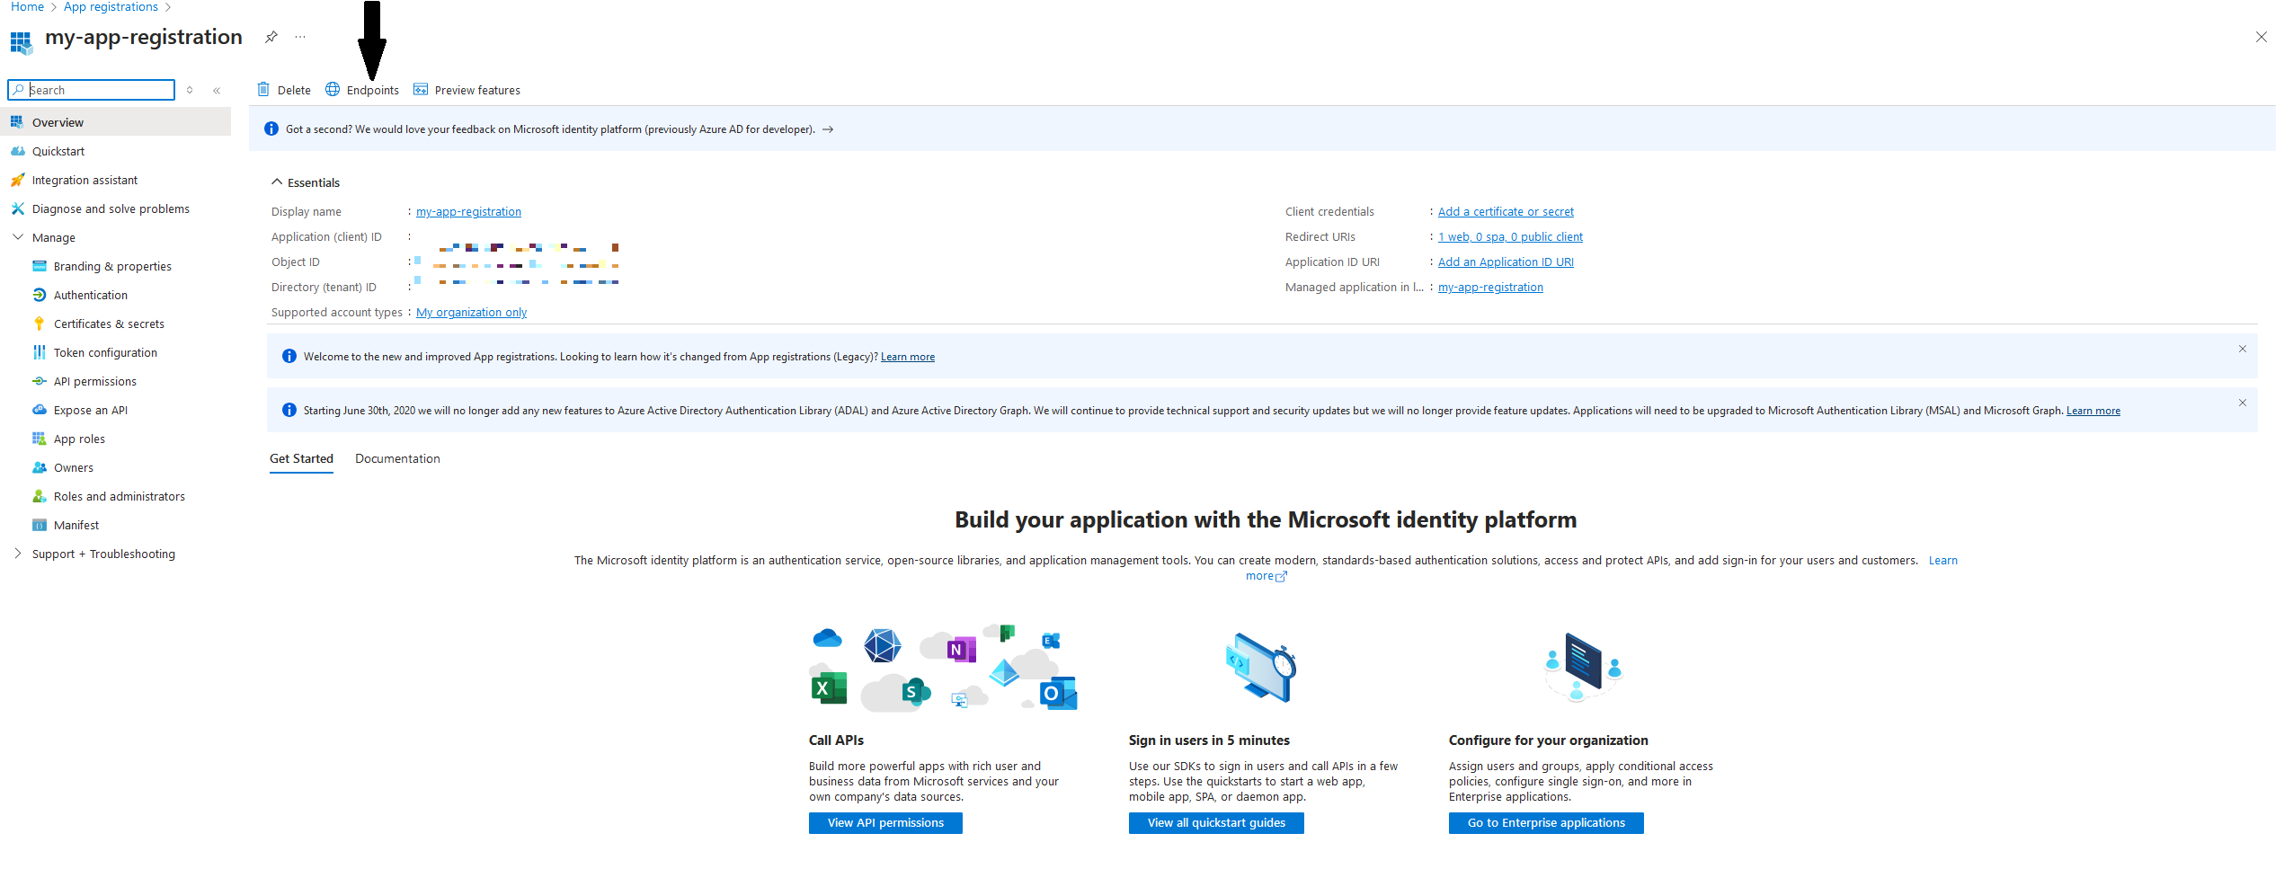Dismiss the ADAL deprecation notice banner
Image resolution: width=2293 pixels, height=869 pixels.
click(2243, 403)
